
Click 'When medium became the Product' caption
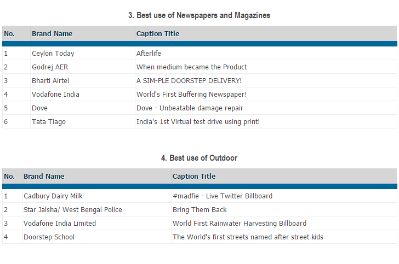(191, 67)
